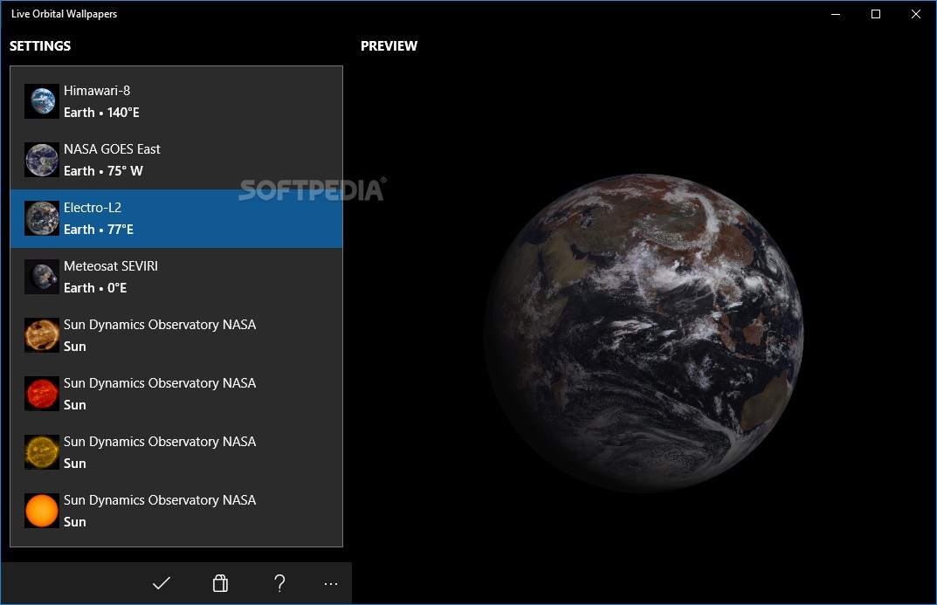Screen dimensions: 937x605
Task: Choose the first Sun Dynamics Observatory sun thumbnail
Action: [x=42, y=335]
